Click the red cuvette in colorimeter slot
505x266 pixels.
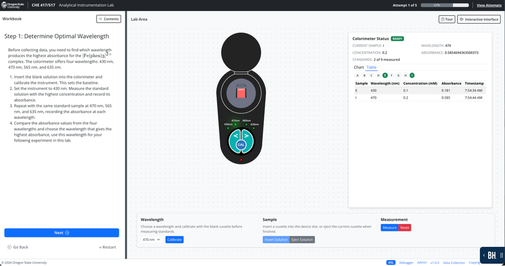tap(241, 92)
